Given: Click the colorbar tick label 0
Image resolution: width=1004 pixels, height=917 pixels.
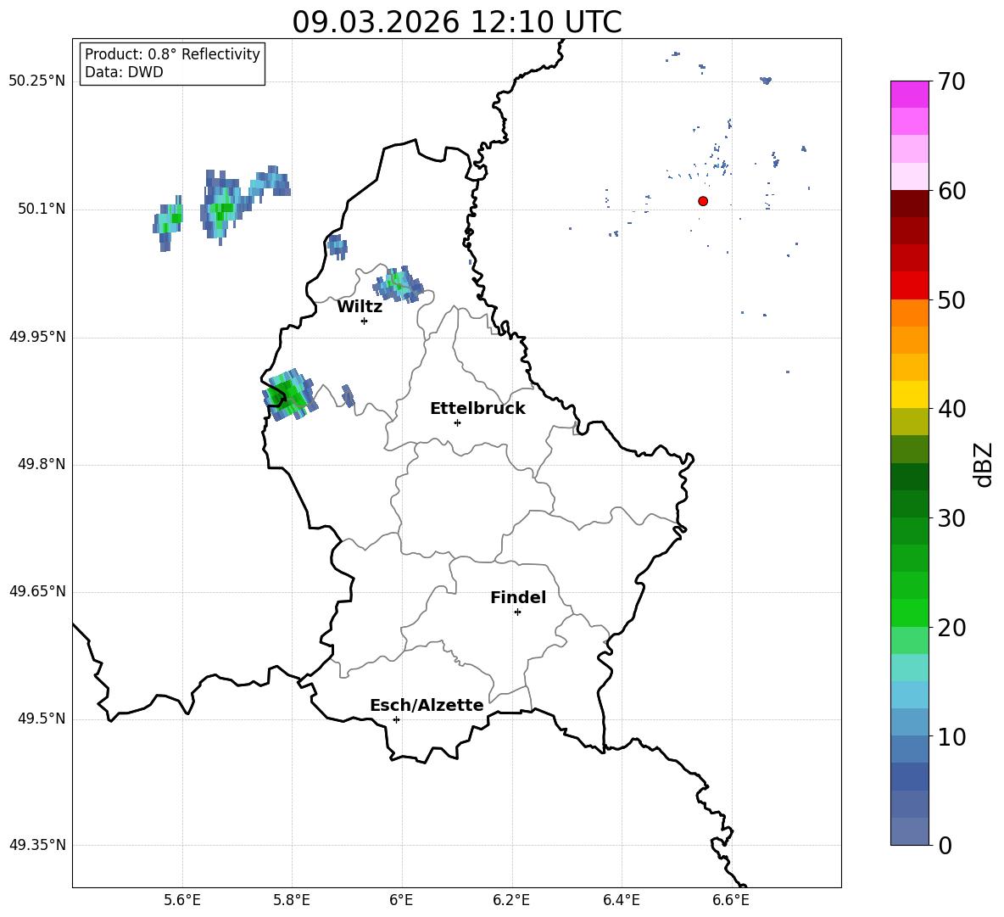Looking at the screenshot, I should tap(945, 845).
